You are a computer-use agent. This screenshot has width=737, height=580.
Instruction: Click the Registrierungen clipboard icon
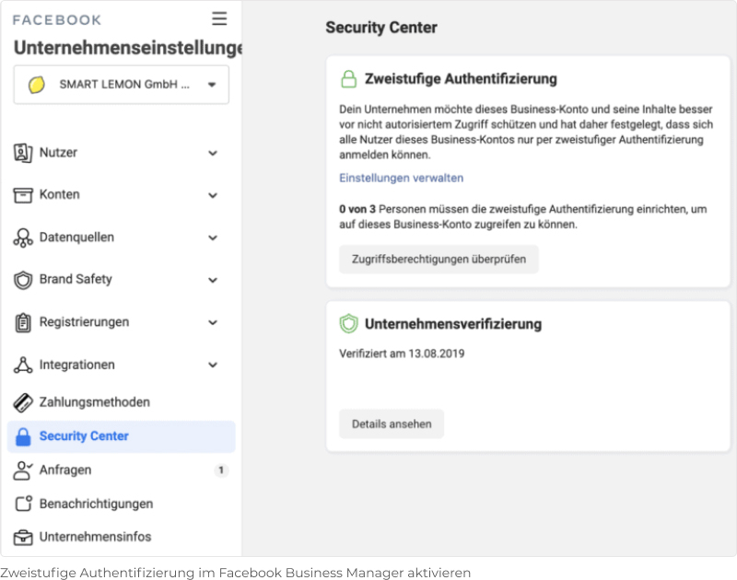click(22, 322)
